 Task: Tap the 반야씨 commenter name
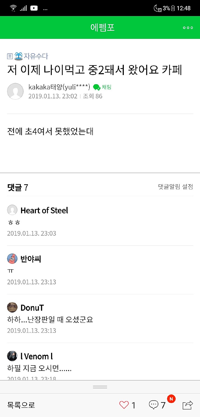tap(31, 259)
